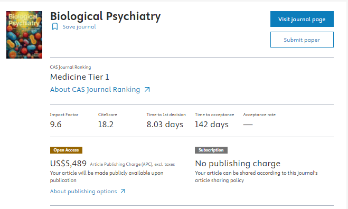Click the Medicine Tier 1 ranking text
The width and height of the screenshot is (348, 209).
pos(79,77)
